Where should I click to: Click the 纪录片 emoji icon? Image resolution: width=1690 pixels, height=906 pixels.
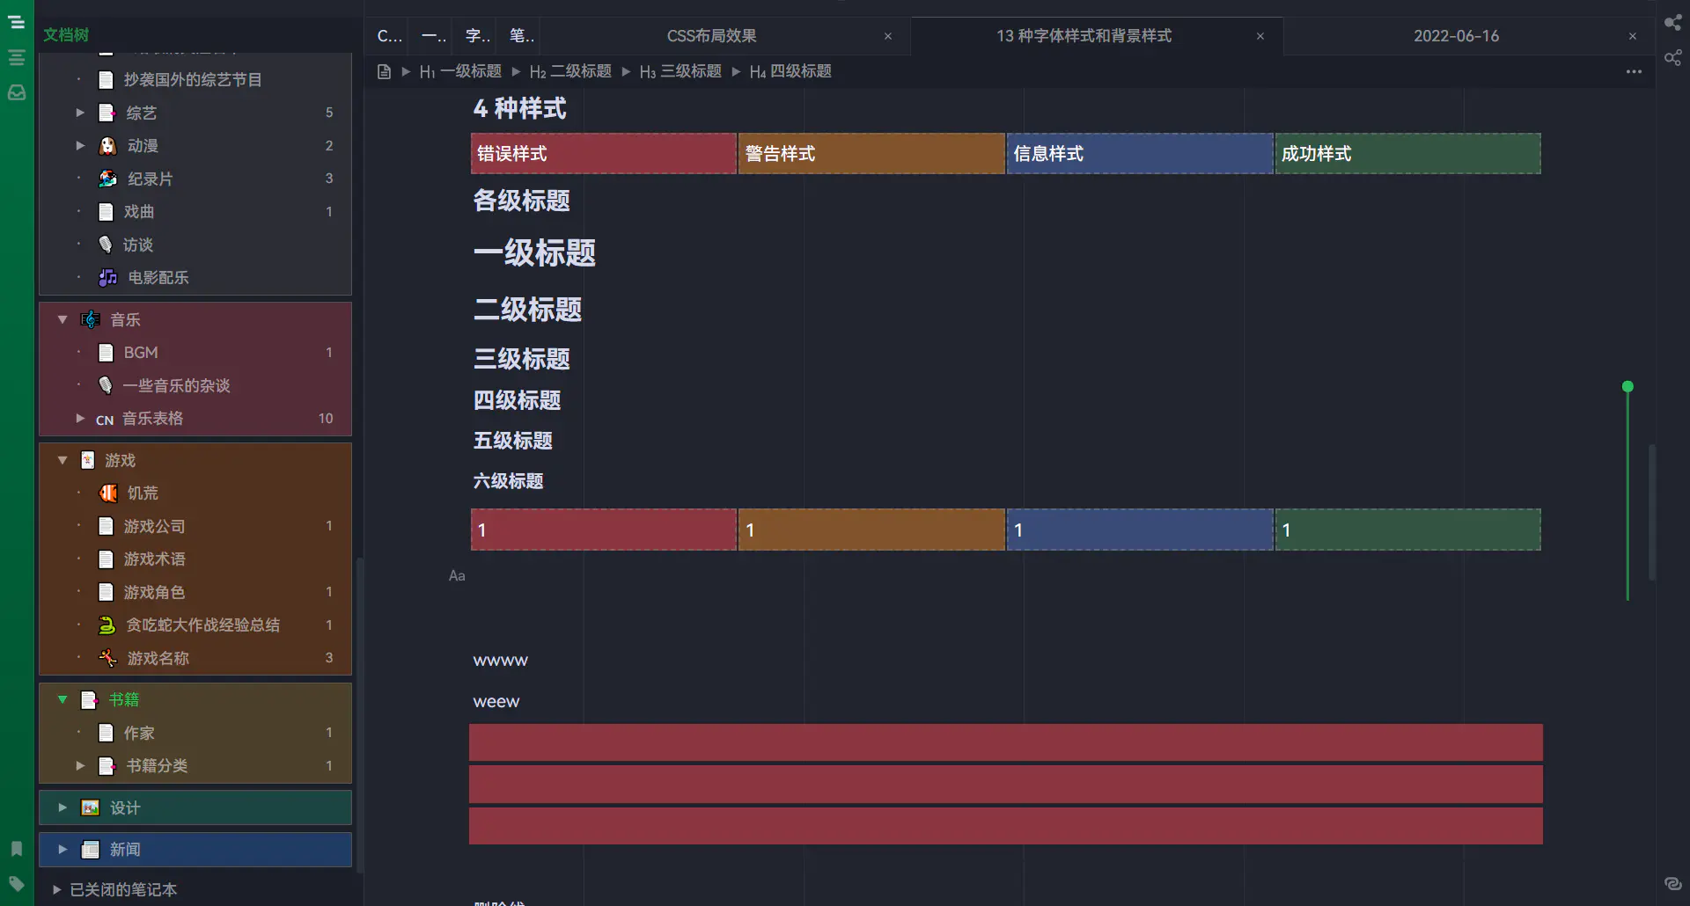click(107, 179)
